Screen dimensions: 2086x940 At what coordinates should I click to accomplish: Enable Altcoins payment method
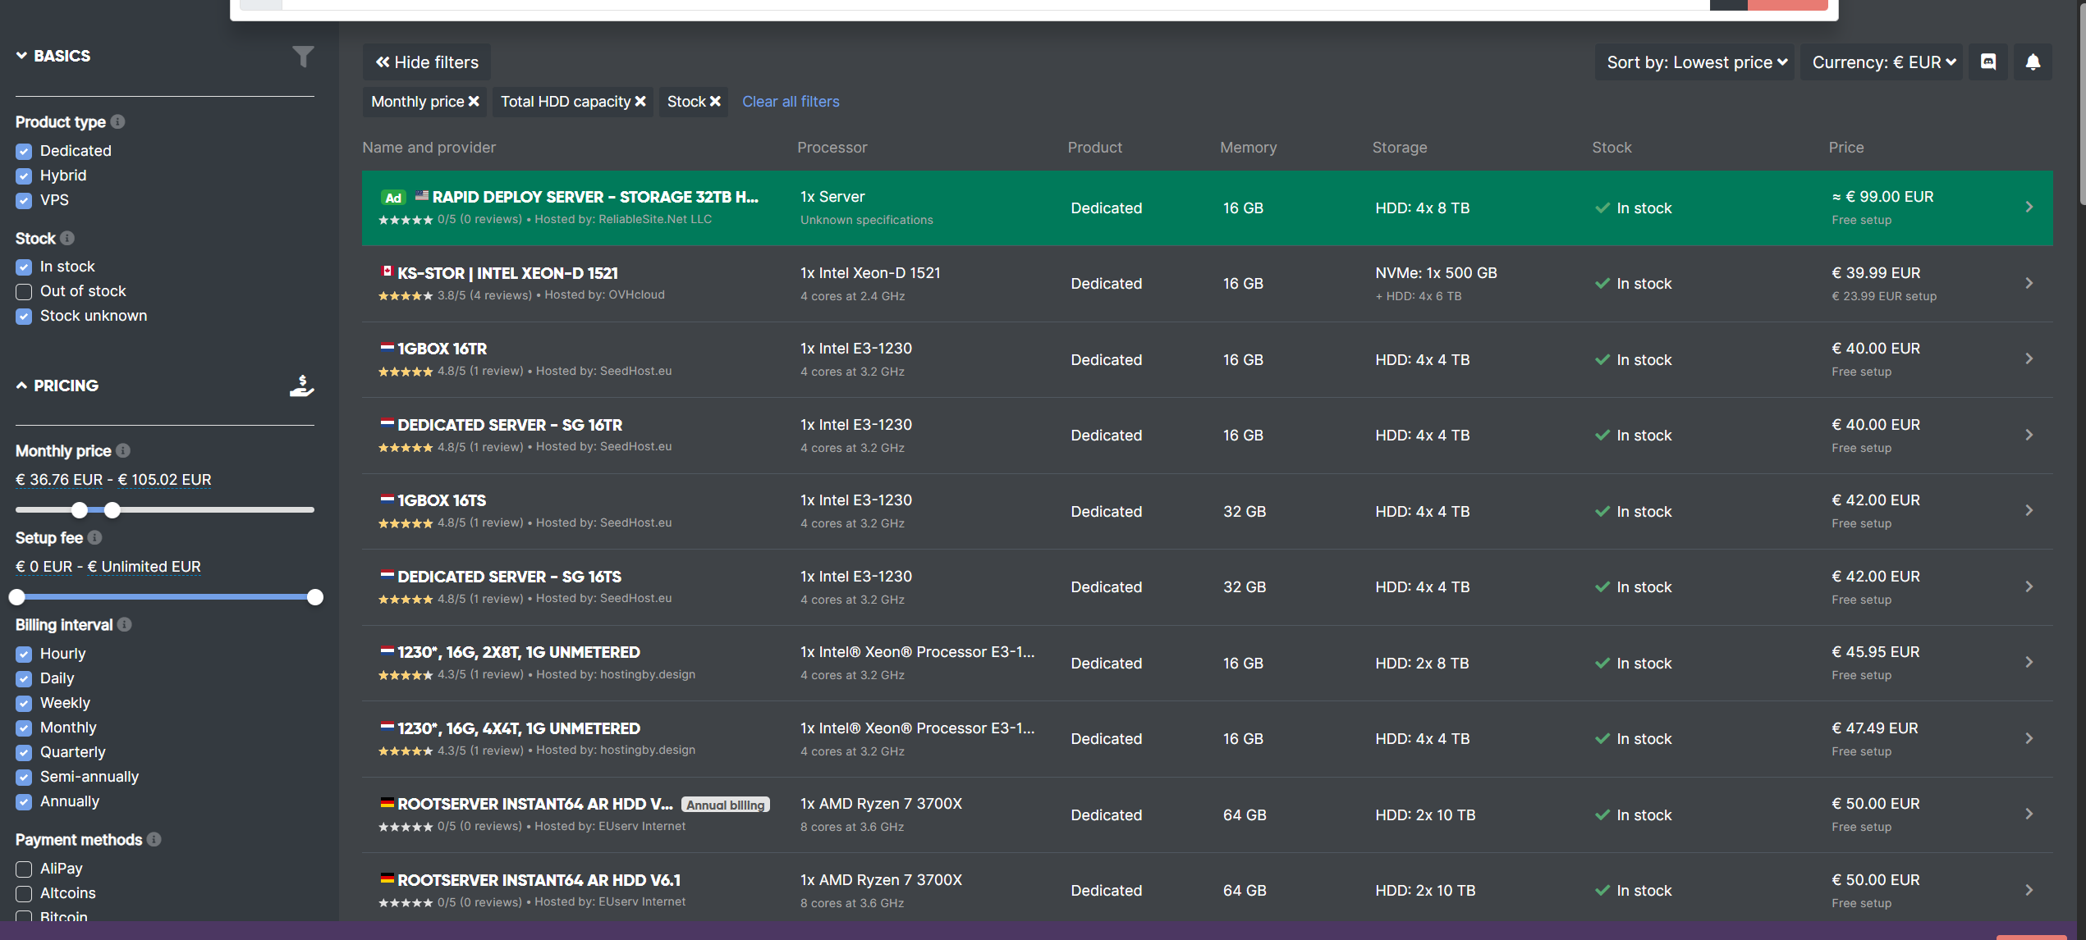click(24, 893)
